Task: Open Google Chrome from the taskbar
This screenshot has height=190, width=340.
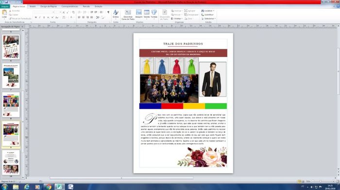Action: tap(49, 187)
